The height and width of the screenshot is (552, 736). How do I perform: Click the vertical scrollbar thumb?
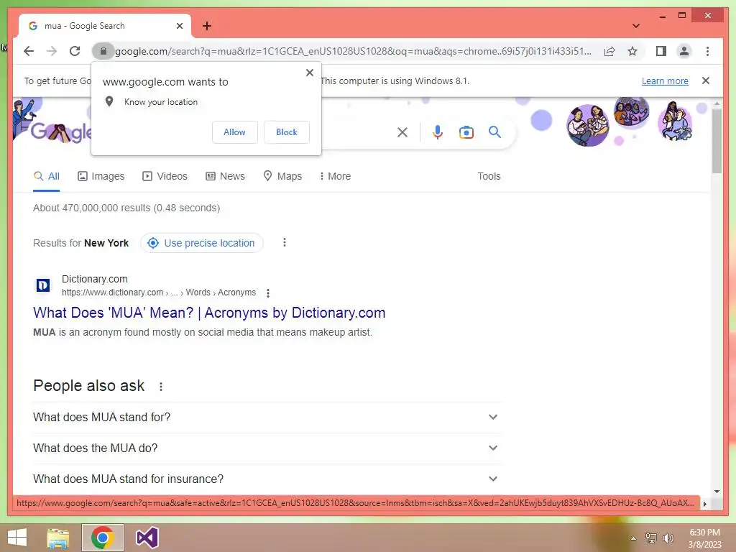click(x=717, y=141)
